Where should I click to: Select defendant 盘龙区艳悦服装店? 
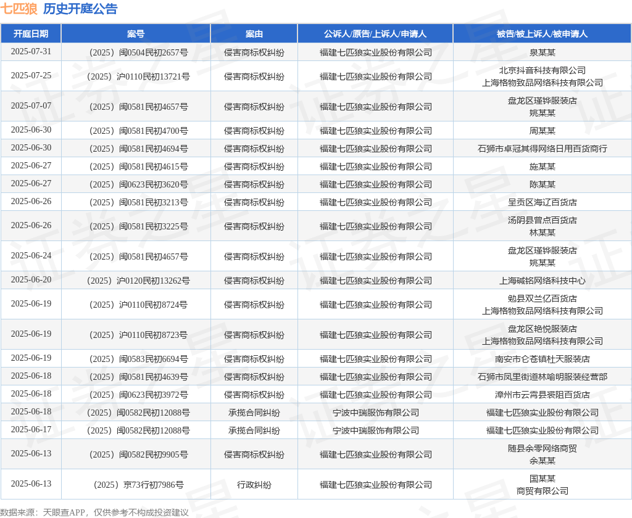tap(542, 329)
